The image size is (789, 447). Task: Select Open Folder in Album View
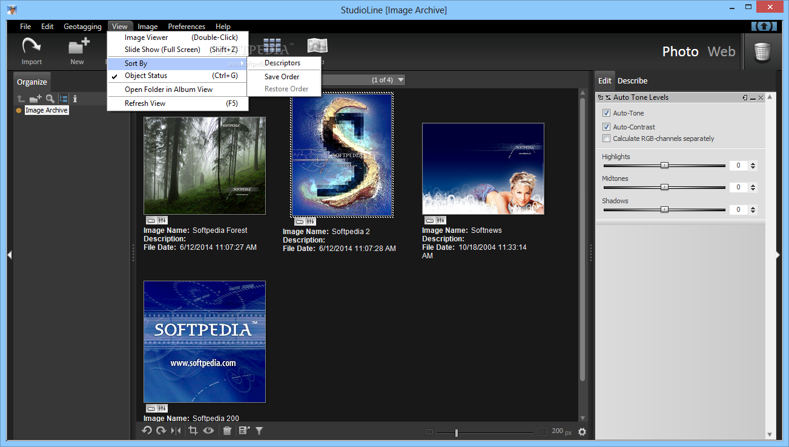click(177, 90)
